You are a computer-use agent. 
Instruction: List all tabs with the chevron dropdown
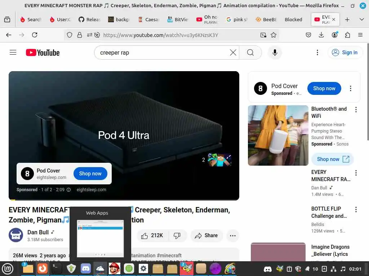[362, 19]
